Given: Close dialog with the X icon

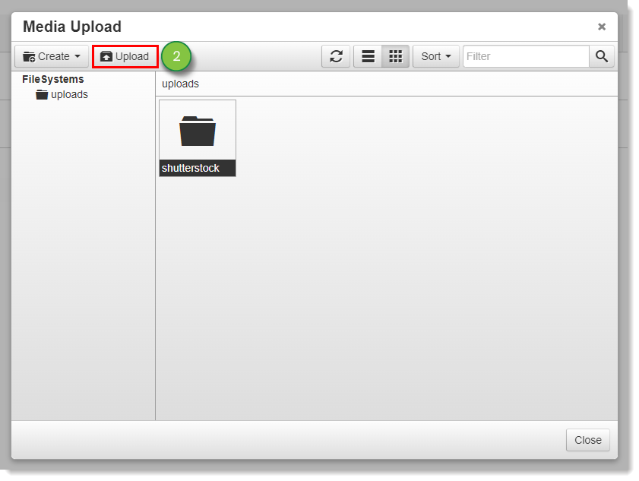Looking at the screenshot, I should (x=602, y=27).
